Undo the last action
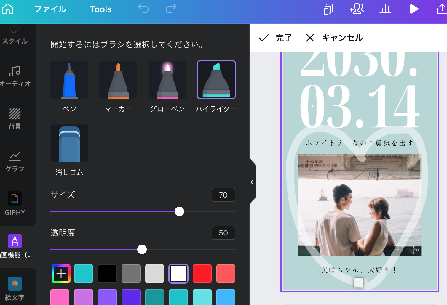The height and width of the screenshot is (305, 447). (143, 9)
